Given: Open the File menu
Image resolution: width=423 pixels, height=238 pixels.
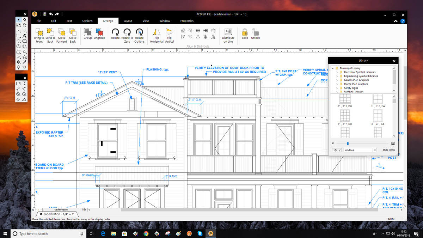Looking at the screenshot, I should coord(39,21).
